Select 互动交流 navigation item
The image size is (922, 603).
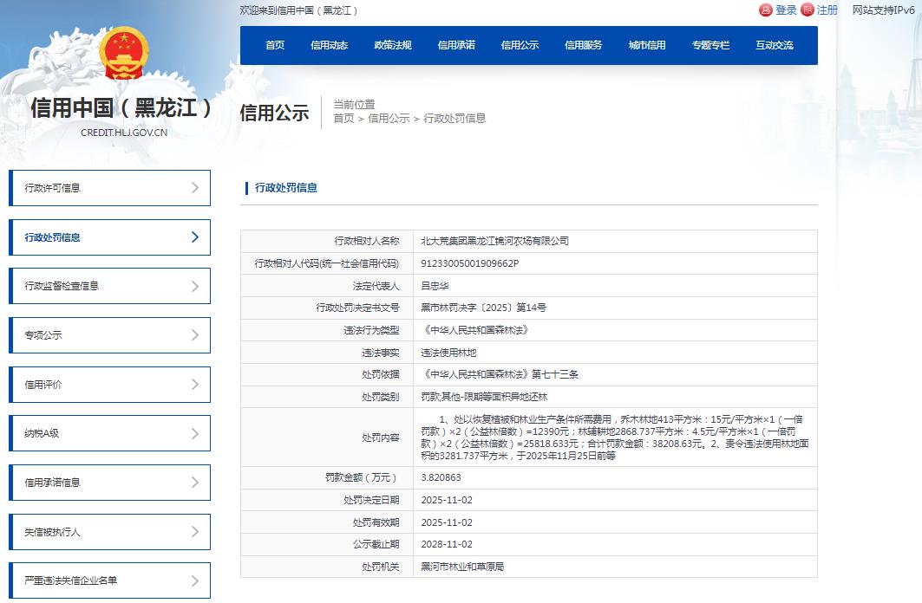[774, 45]
